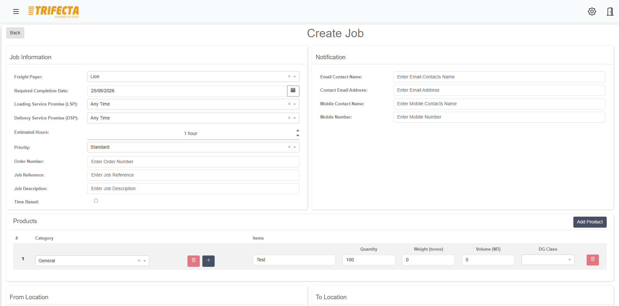The height and width of the screenshot is (306, 619).
Task: Click the Estimated Hours value 1 hour
Action: pos(191,133)
